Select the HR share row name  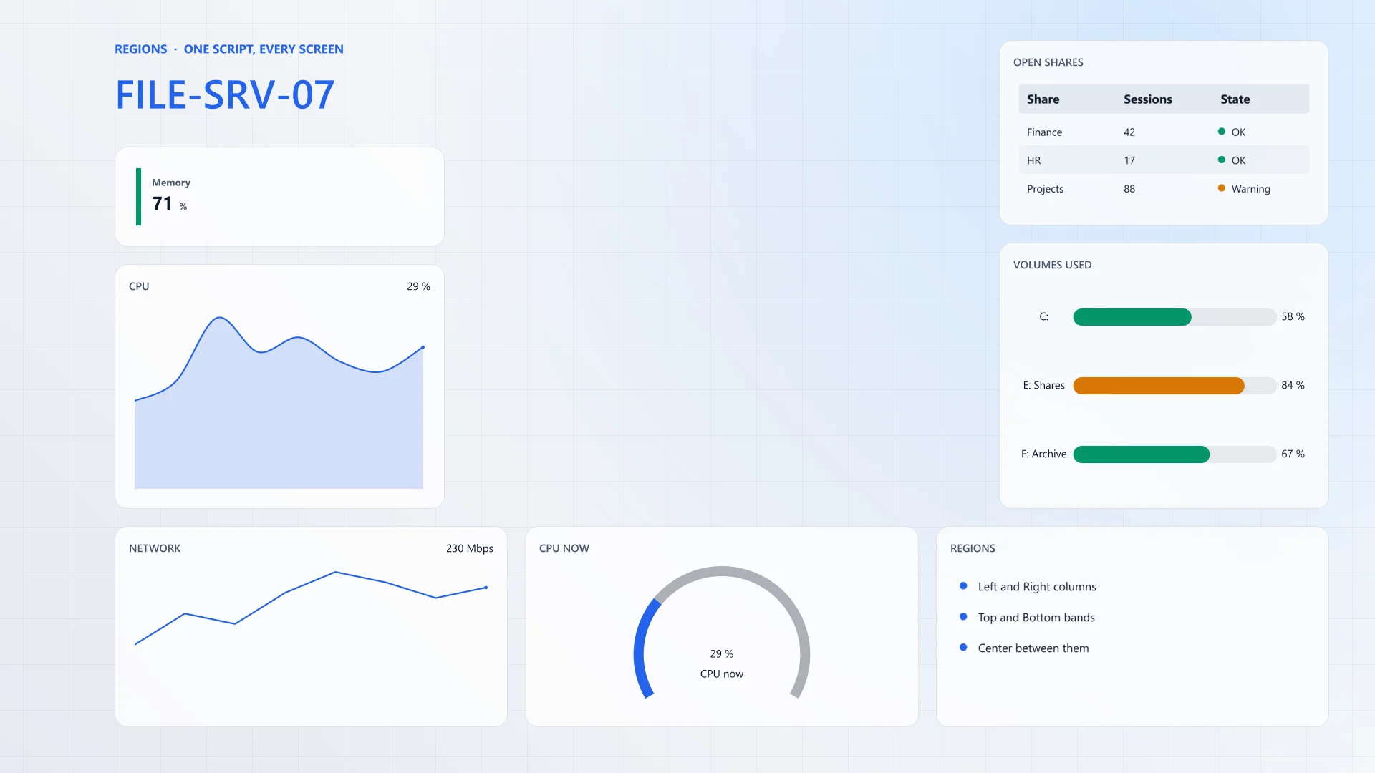1033,160
